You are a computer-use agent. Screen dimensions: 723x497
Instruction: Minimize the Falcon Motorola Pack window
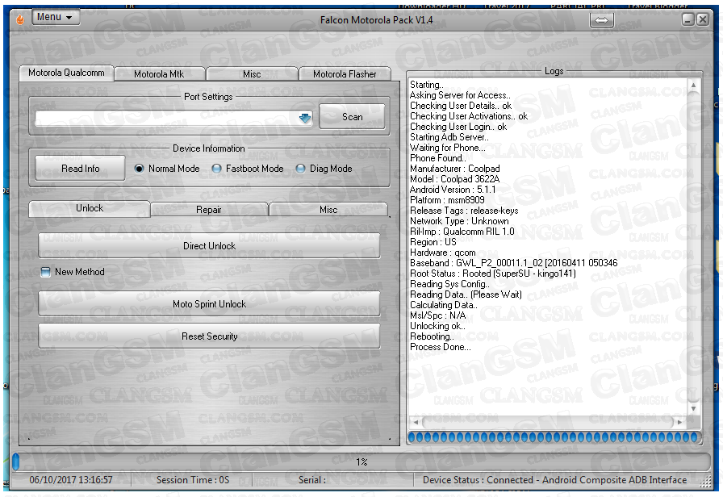pyautogui.click(x=688, y=19)
